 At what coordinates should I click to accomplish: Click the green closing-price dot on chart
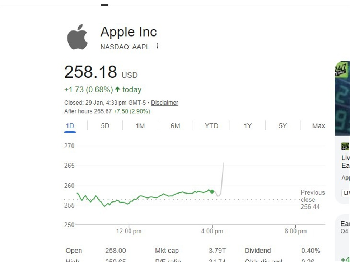(x=212, y=192)
